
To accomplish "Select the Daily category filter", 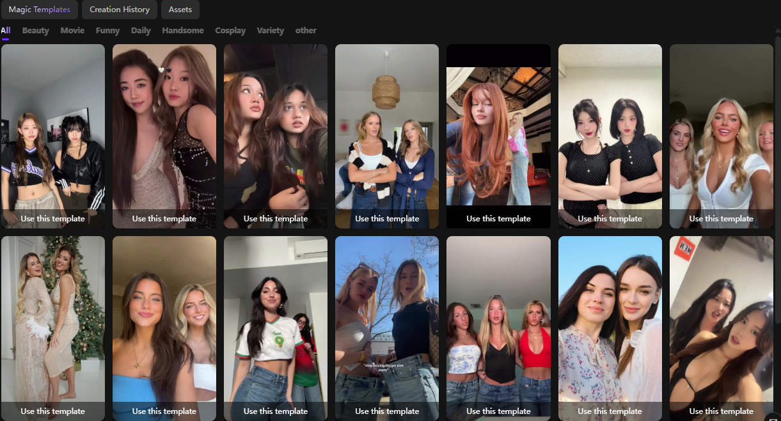I will click(141, 30).
